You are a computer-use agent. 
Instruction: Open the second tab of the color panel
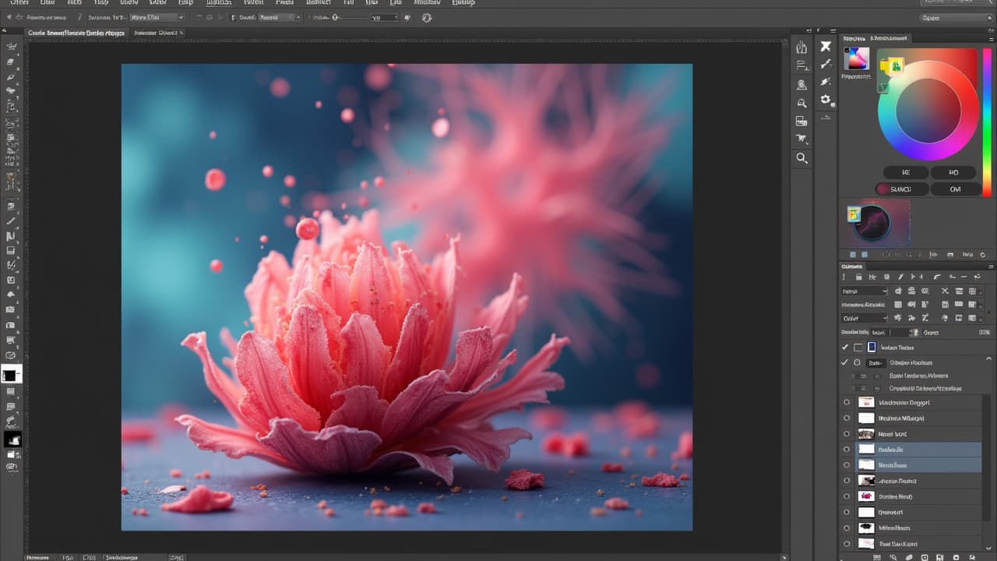click(x=889, y=37)
